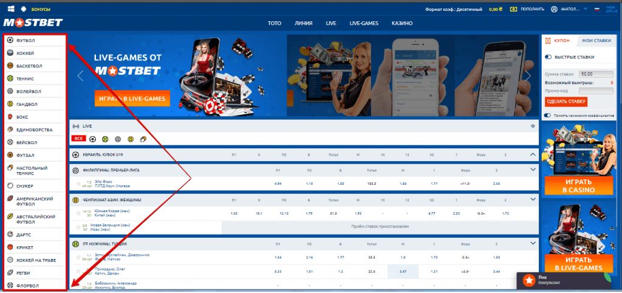The image size is (622, 293).
Task: Choose Единоборства in the sports sidebar
Action: click(34, 130)
